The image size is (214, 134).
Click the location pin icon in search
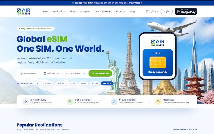coord(21,73)
